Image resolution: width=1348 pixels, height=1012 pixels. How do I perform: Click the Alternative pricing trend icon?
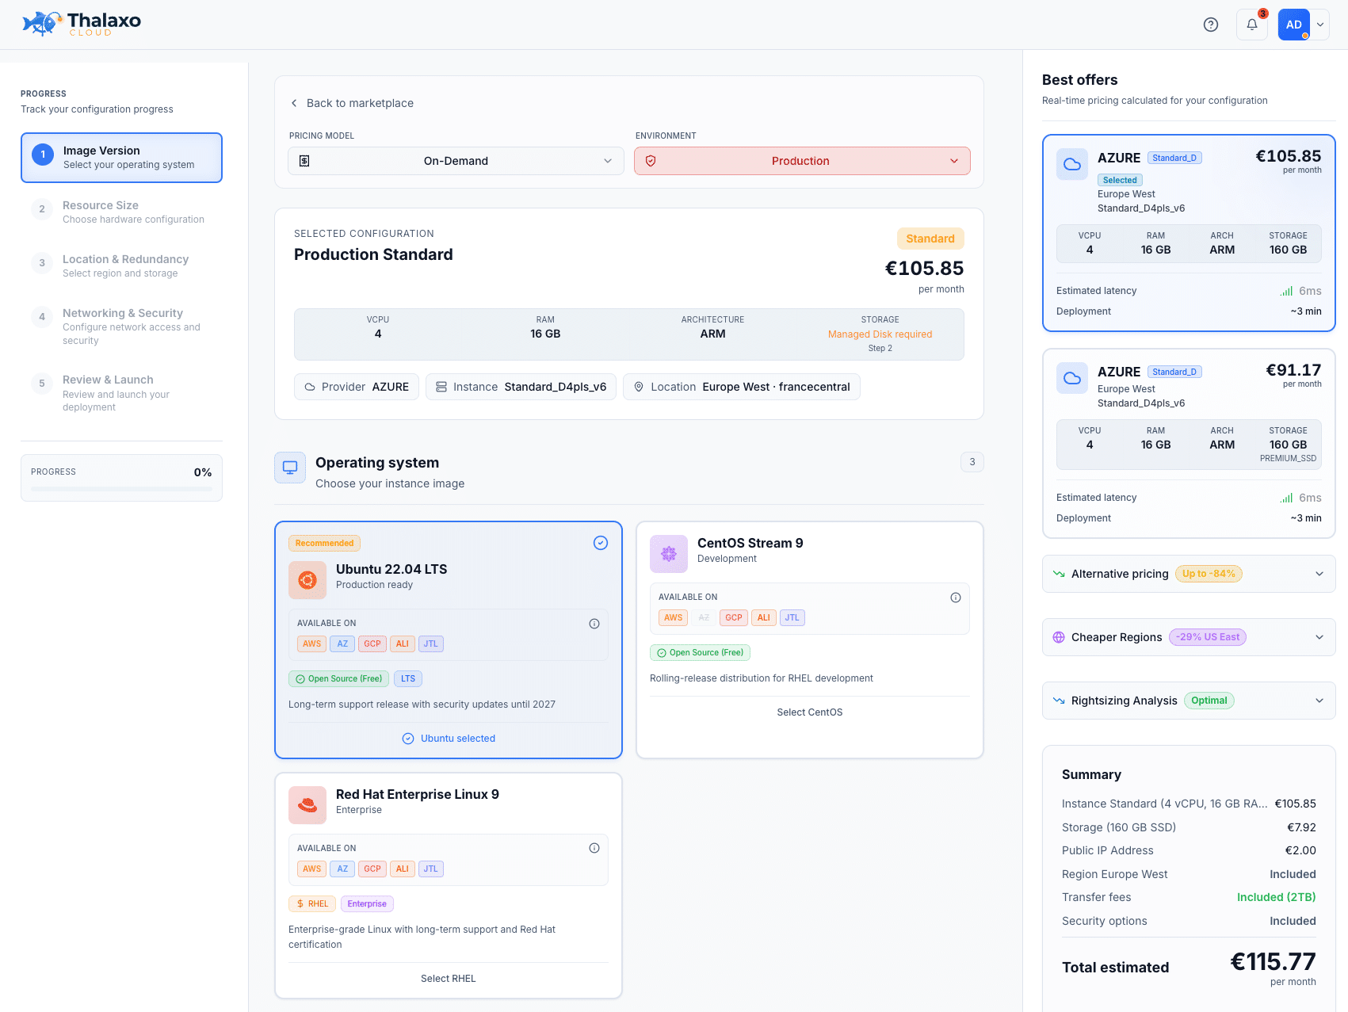pos(1059,574)
